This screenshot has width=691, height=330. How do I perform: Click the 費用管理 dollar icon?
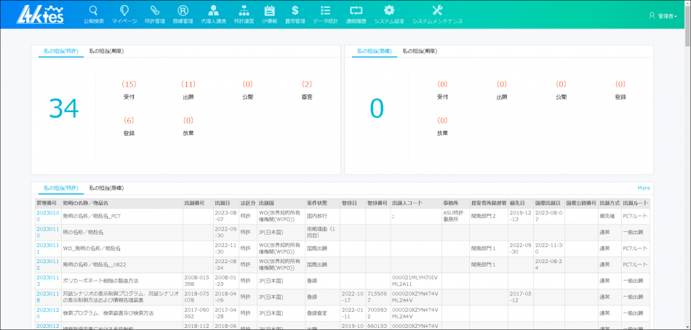tap(295, 11)
